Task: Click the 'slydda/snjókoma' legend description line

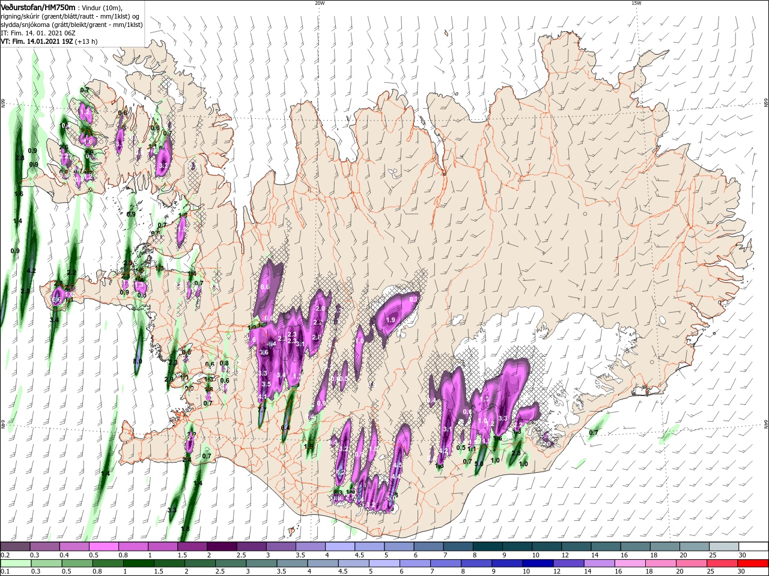Action: (71, 24)
